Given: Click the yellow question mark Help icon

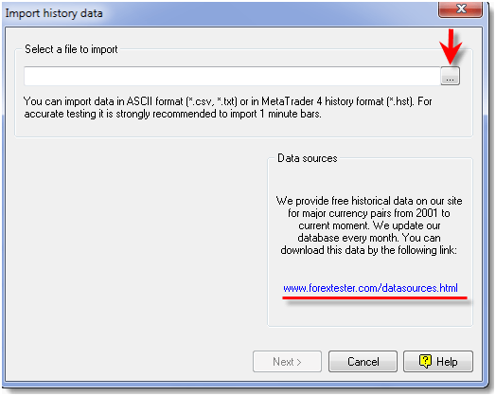Looking at the screenshot, I should [425, 361].
